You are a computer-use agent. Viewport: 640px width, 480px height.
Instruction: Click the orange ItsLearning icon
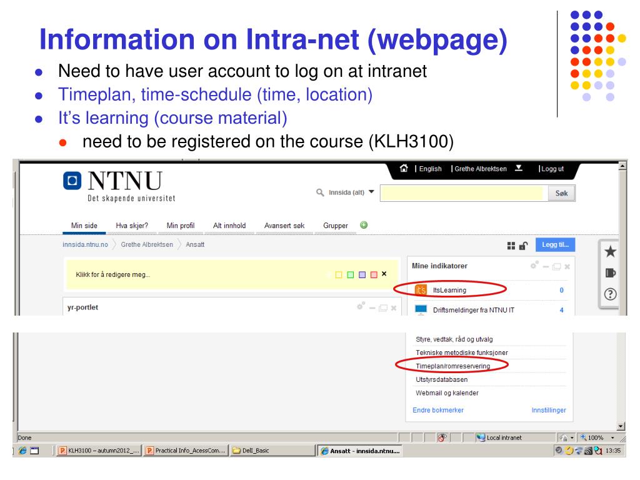[x=421, y=290]
